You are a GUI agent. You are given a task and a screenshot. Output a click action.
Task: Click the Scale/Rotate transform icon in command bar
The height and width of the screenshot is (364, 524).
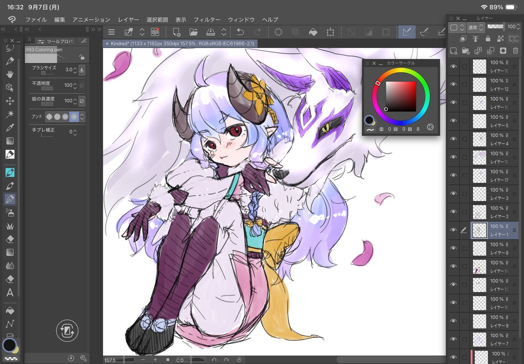pos(331,32)
